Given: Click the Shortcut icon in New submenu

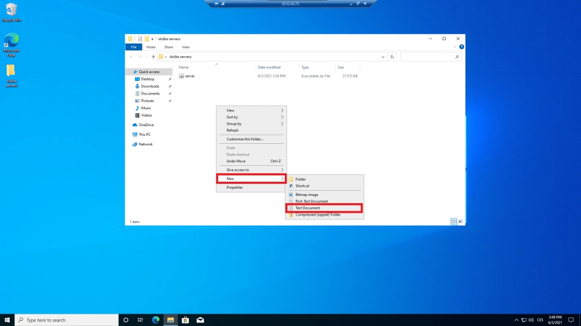Looking at the screenshot, I should click(x=291, y=186).
